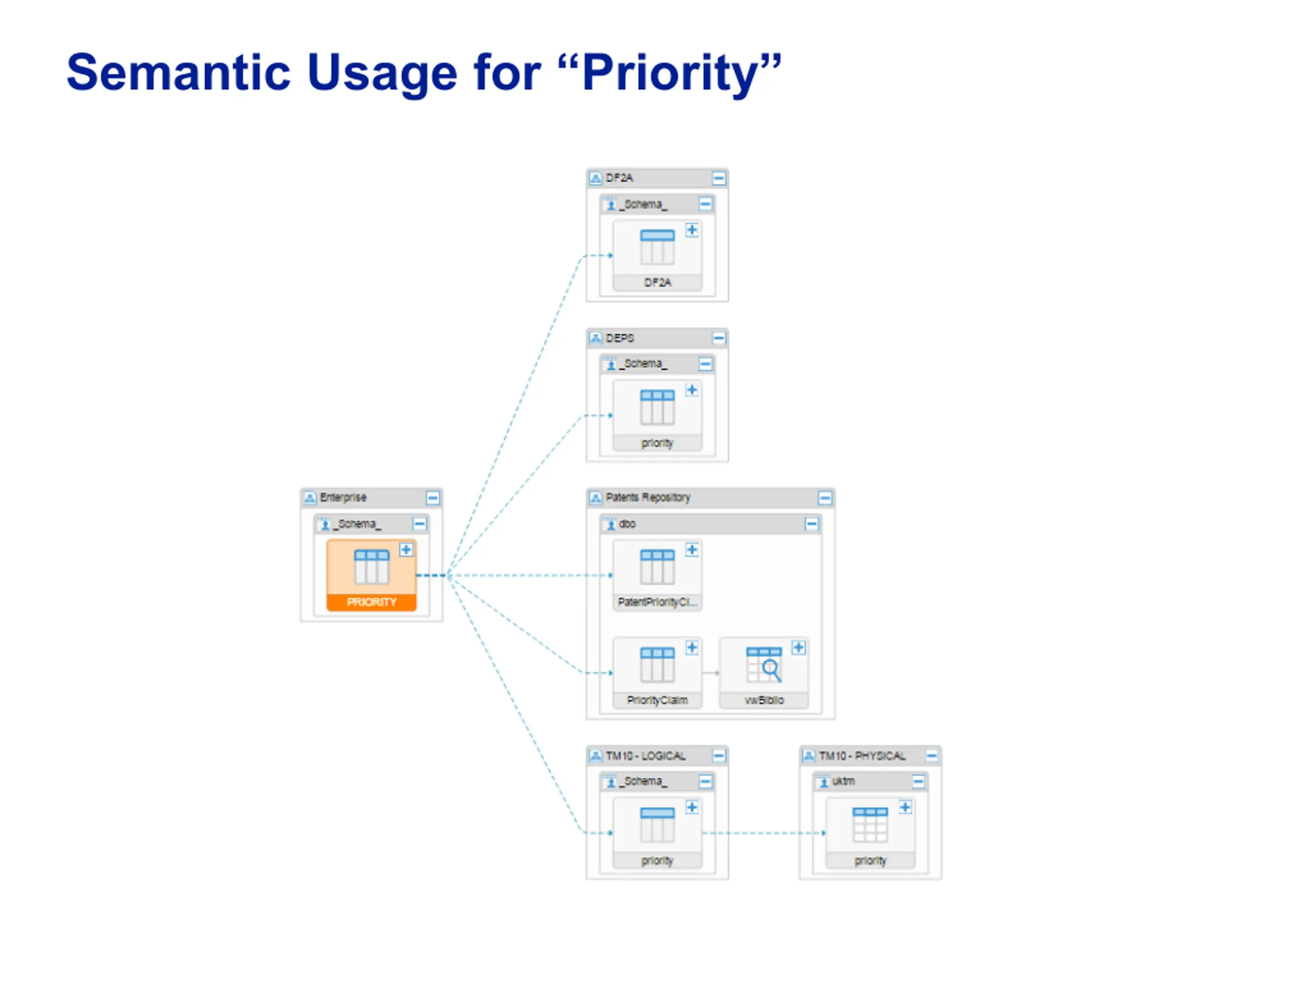Expand TM10 - PHYSICAL priority table

[x=905, y=807]
